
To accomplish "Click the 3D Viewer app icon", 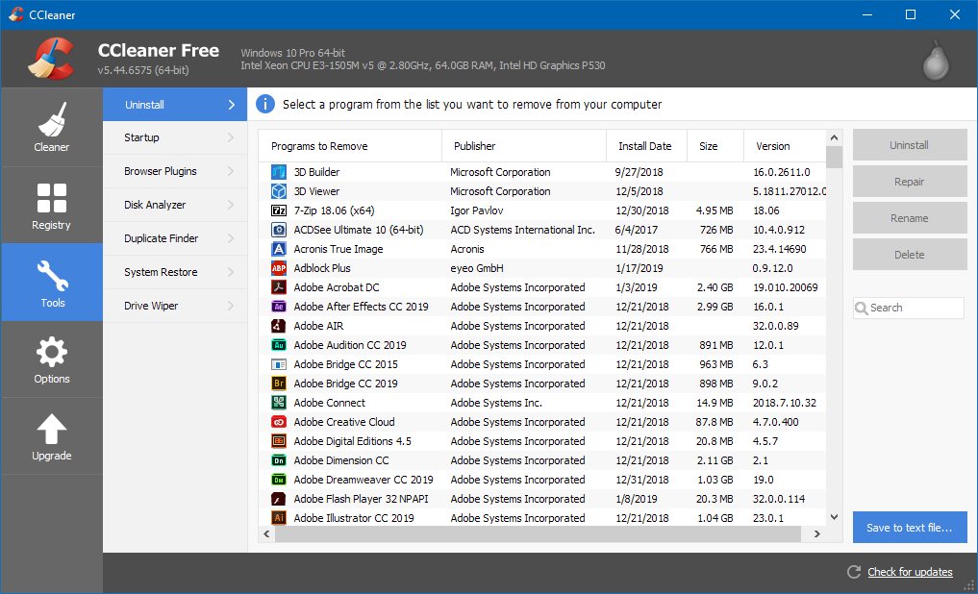I will [x=279, y=191].
